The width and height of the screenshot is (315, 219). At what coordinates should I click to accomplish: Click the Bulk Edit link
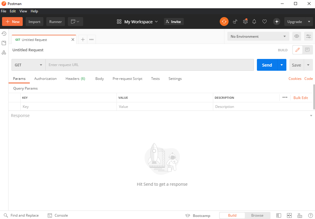click(x=301, y=98)
